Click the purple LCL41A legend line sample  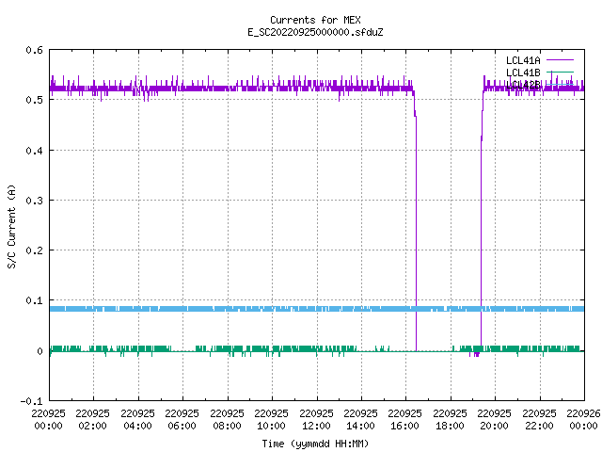point(560,60)
